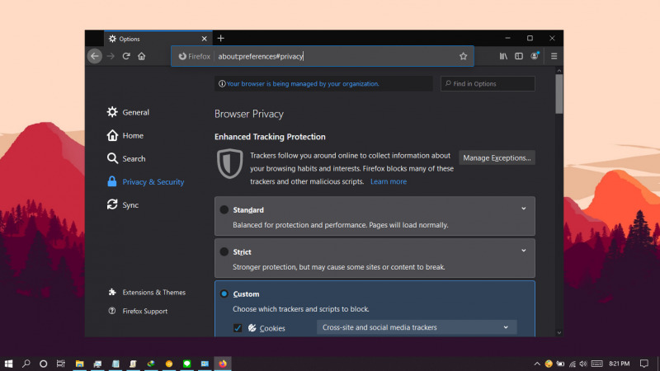The height and width of the screenshot is (371, 660).
Task: Close the Options tab
Action: tap(204, 39)
